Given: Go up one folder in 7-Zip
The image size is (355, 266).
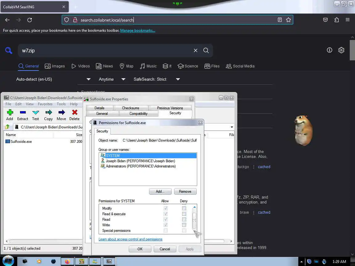Looking at the screenshot, I should pos(7,127).
